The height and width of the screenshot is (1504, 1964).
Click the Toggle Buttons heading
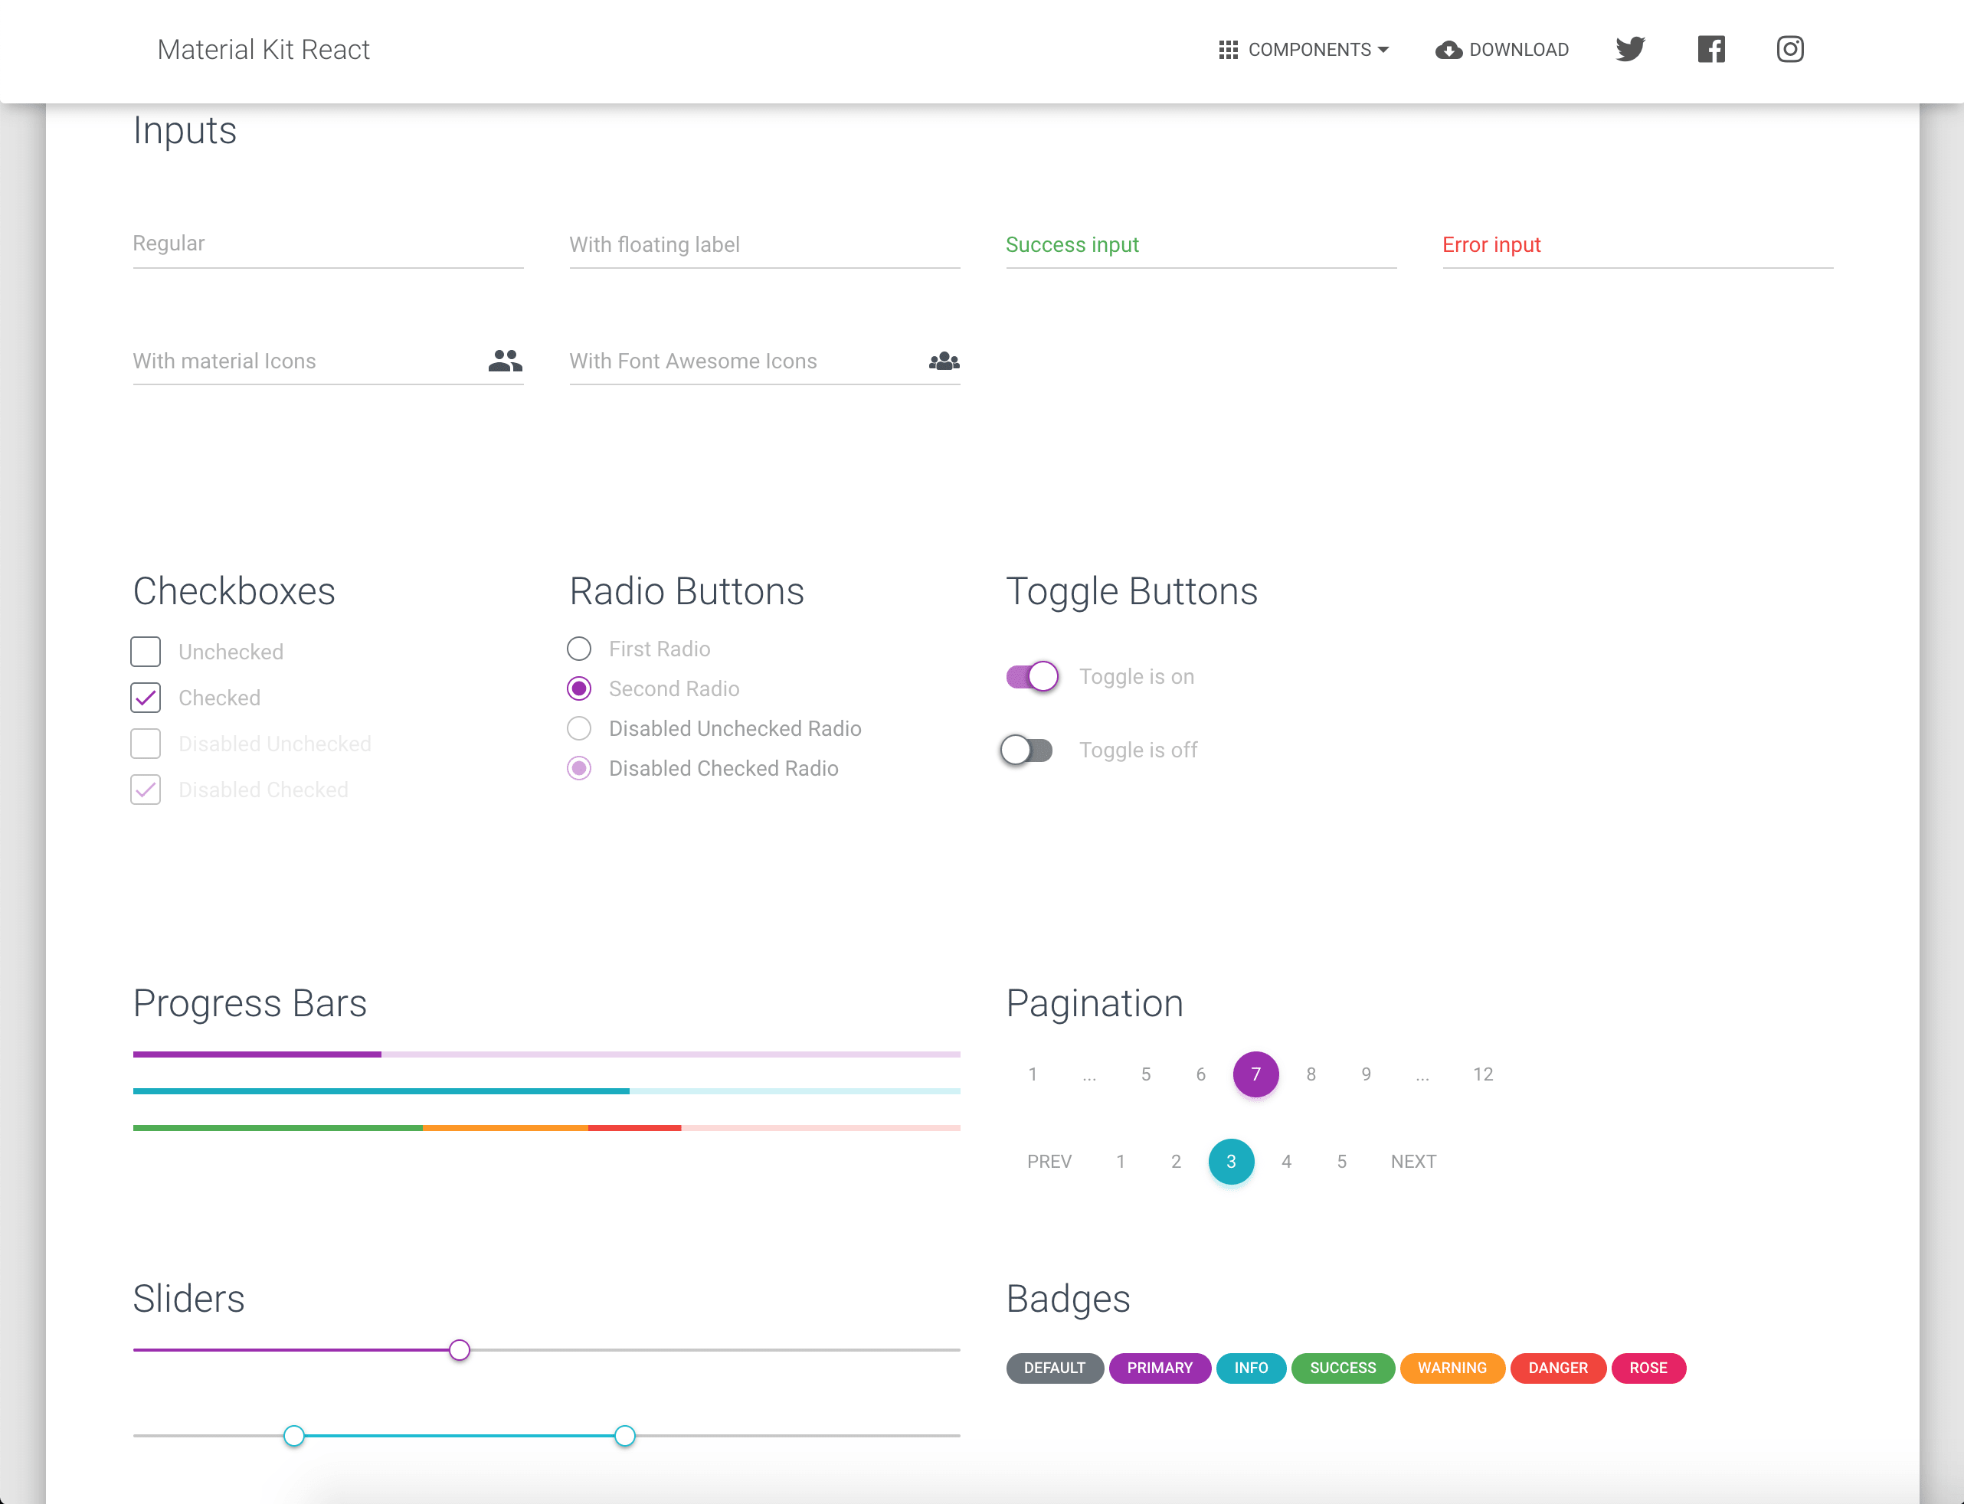point(1131,592)
